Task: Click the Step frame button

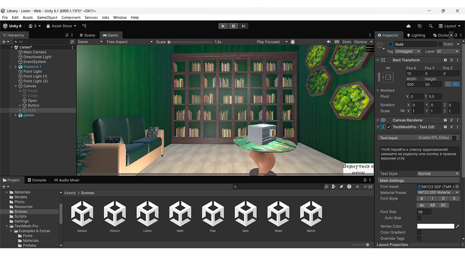Action: click(243, 26)
